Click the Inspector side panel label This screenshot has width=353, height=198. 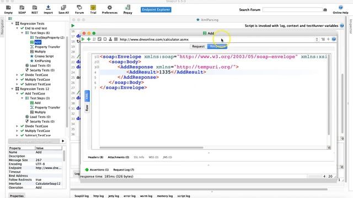351,26
